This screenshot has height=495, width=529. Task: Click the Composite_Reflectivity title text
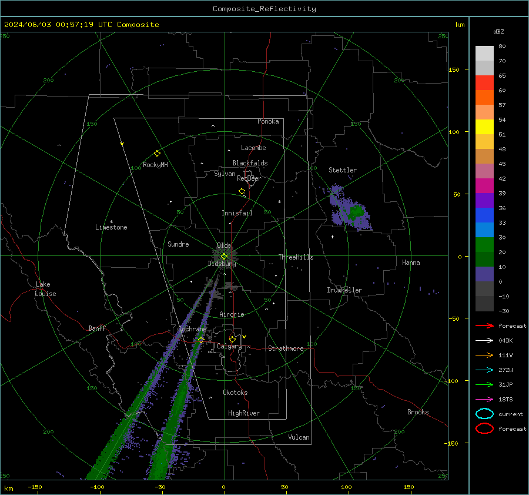pos(264,9)
